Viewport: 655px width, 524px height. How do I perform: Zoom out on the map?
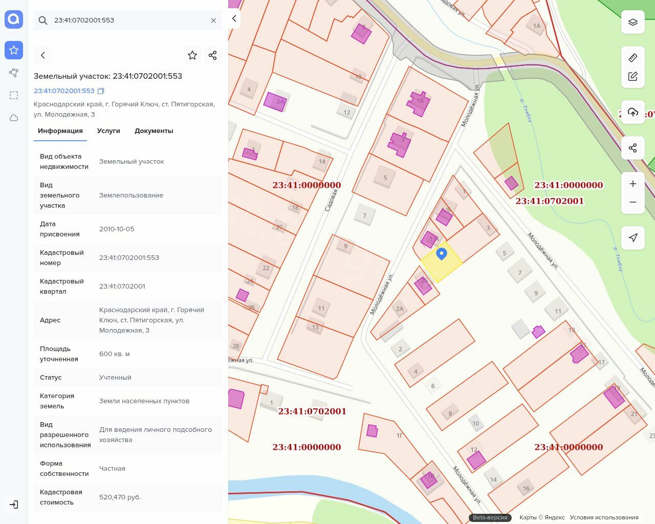[633, 202]
